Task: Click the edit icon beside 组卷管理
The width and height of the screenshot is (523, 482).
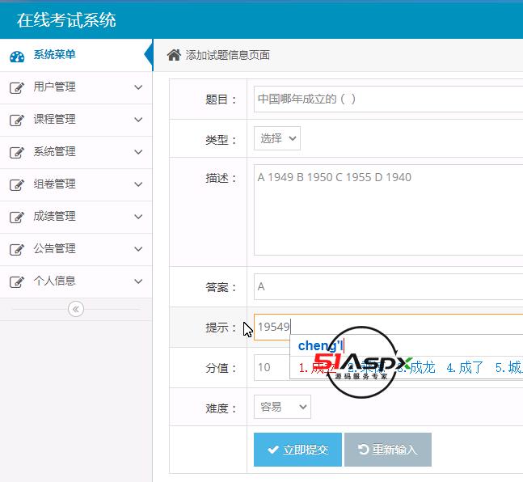Action: pos(17,184)
